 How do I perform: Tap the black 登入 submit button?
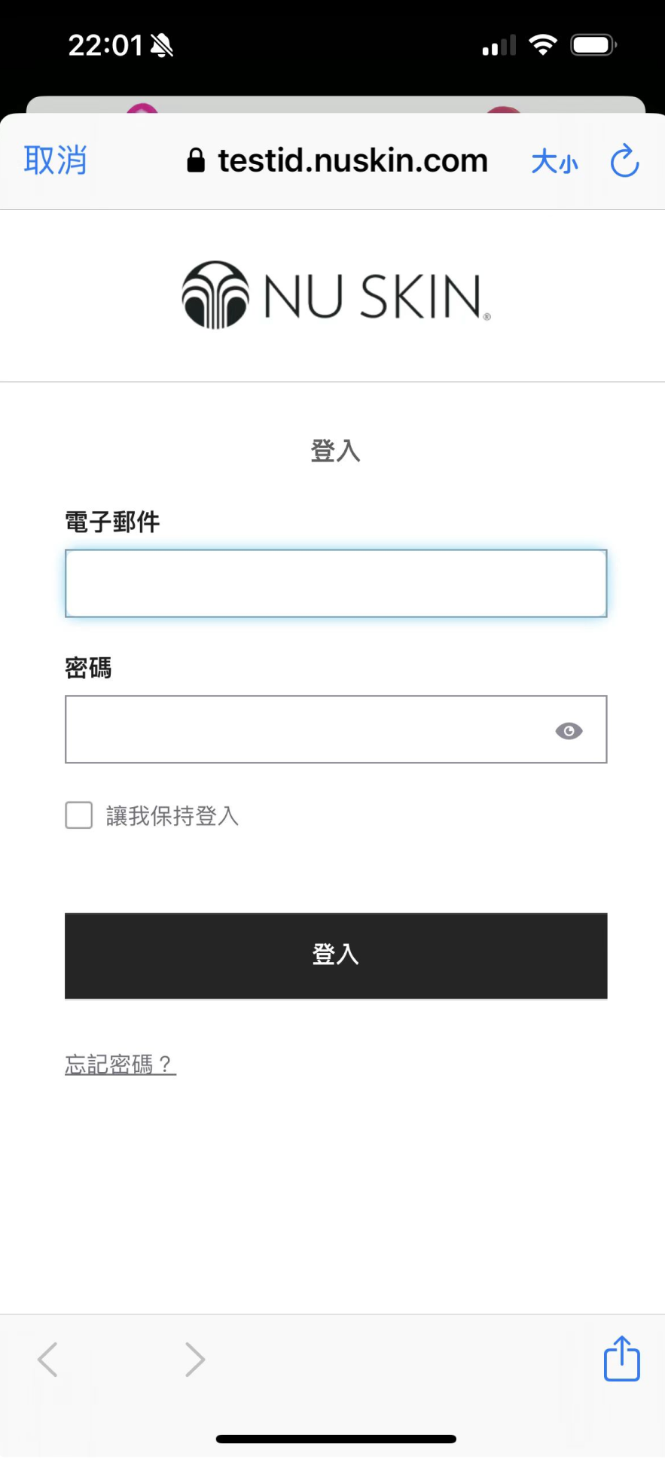click(x=336, y=956)
